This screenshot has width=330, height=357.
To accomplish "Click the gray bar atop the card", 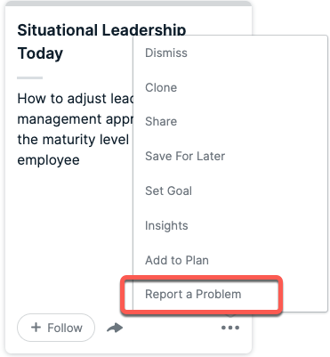I will click(x=128, y=4).
